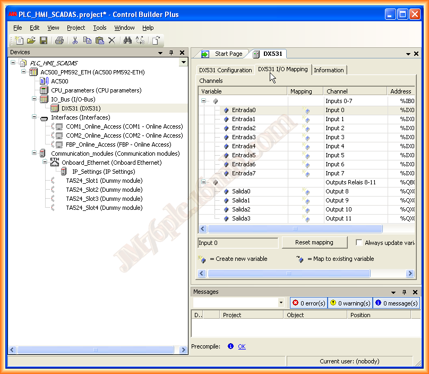429x374 pixels.
Task: Save the project with the floppy icon
Action: (44, 40)
